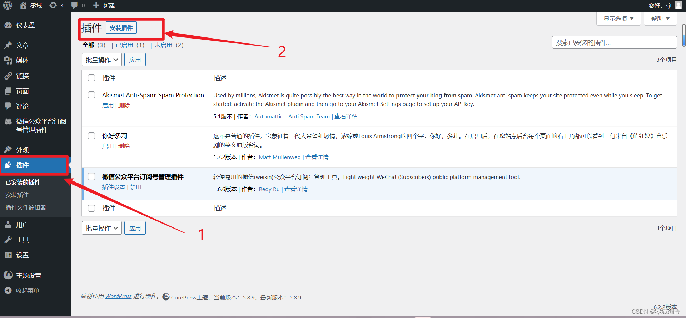Click the 微信公众平台 sidebar icon
This screenshot has height=318, width=686.
pyautogui.click(x=8, y=122)
